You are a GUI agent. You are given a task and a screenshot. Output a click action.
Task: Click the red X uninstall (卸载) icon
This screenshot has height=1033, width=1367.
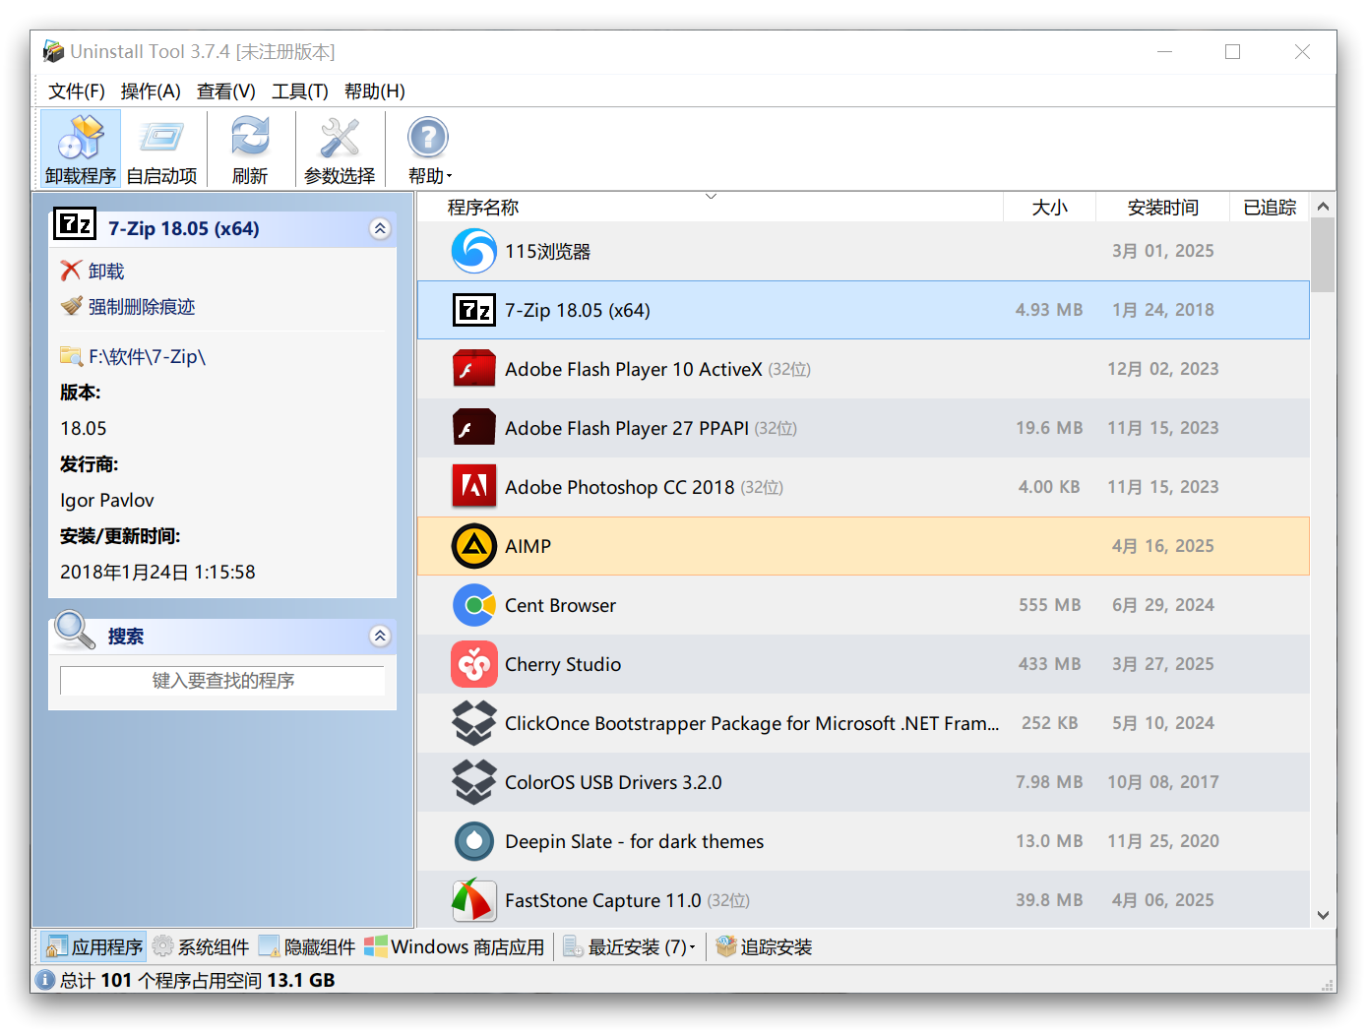(x=71, y=271)
